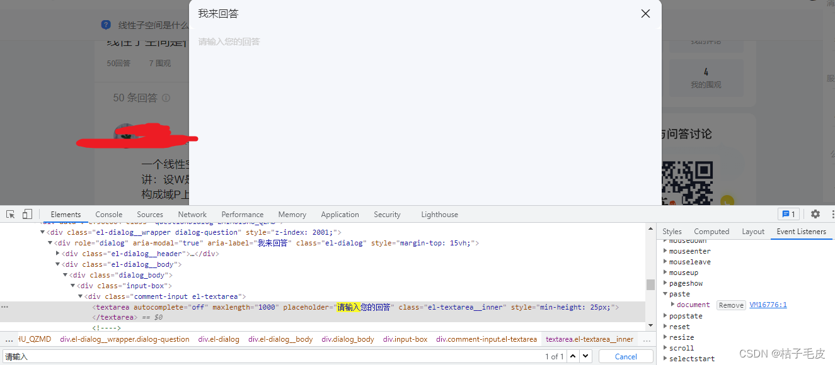Open DevTools settings gear icon

click(815, 214)
